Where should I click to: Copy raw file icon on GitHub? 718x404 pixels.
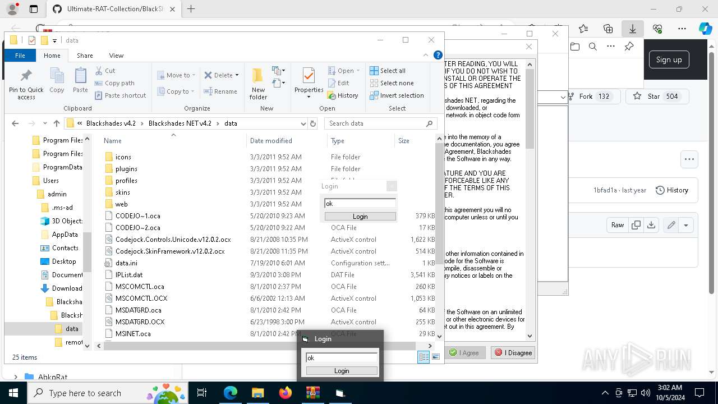[636, 225]
